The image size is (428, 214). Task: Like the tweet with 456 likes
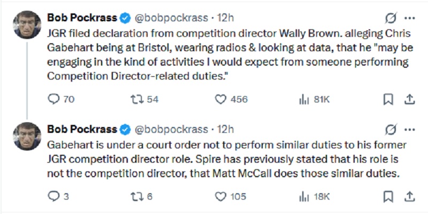point(220,99)
